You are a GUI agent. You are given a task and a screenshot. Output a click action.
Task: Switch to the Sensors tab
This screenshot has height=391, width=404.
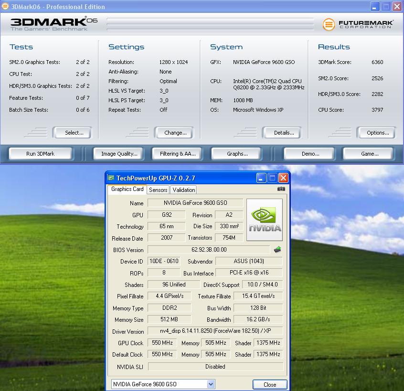coord(158,190)
